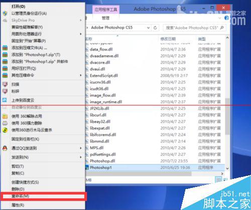The image size is (251, 210).
Task: Click the archive icon beside 添加到压缩文件(A)
Action: pyautogui.click(x=5, y=48)
